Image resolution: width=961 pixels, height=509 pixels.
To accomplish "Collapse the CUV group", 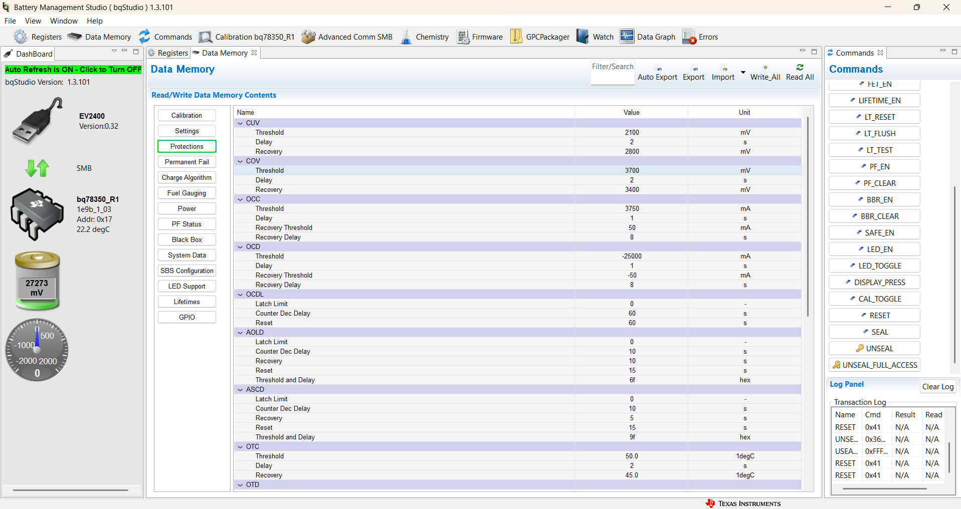I will point(240,123).
